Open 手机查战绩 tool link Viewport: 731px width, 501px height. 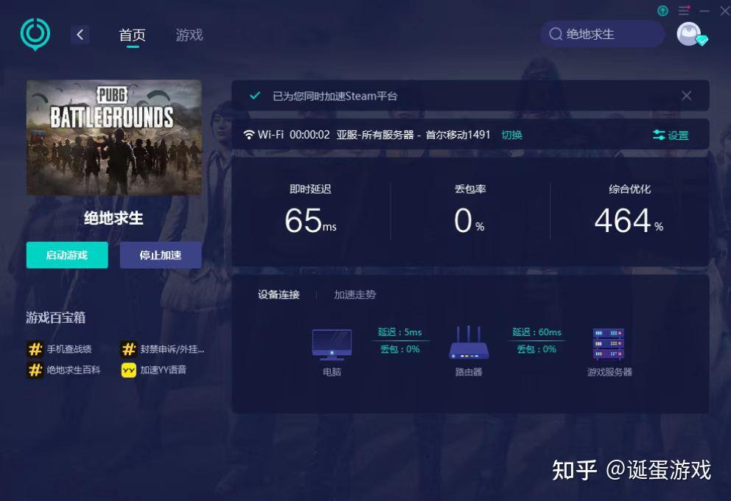point(69,348)
